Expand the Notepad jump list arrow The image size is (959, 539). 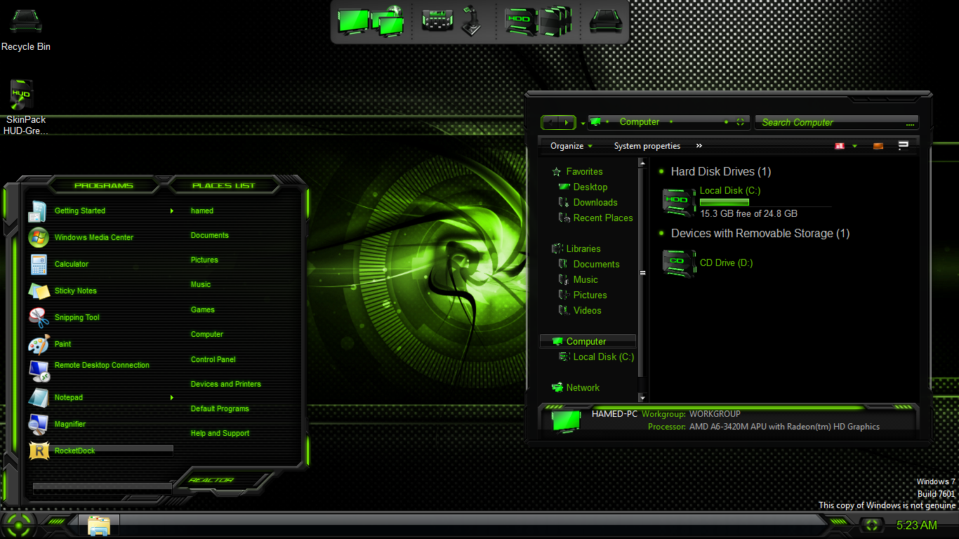[171, 397]
